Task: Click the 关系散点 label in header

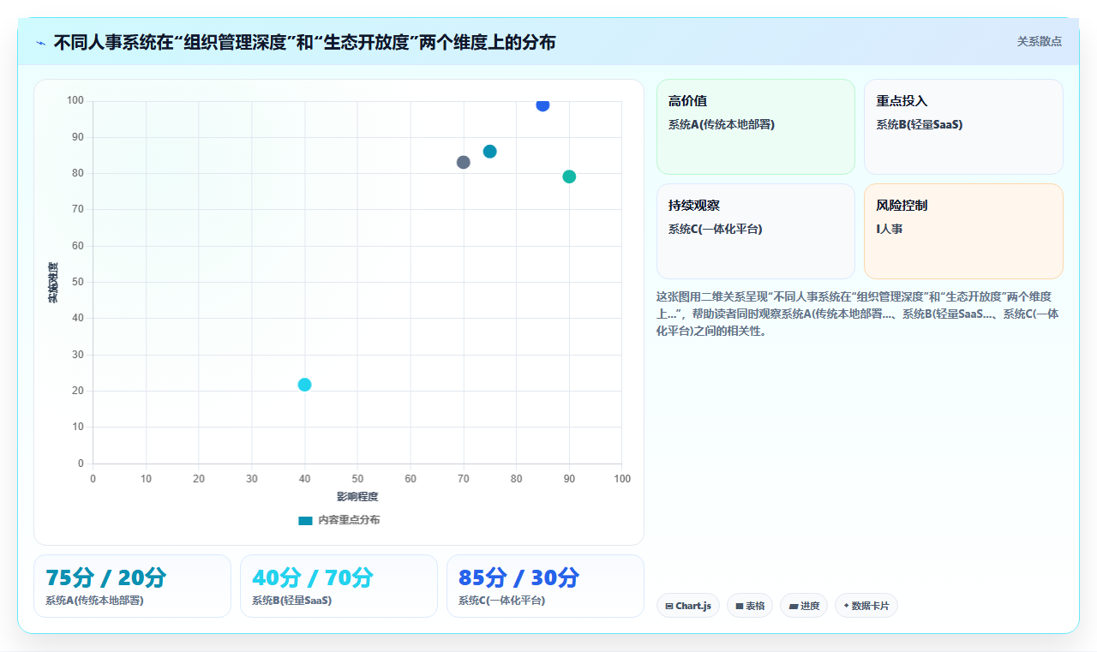Action: [1039, 41]
